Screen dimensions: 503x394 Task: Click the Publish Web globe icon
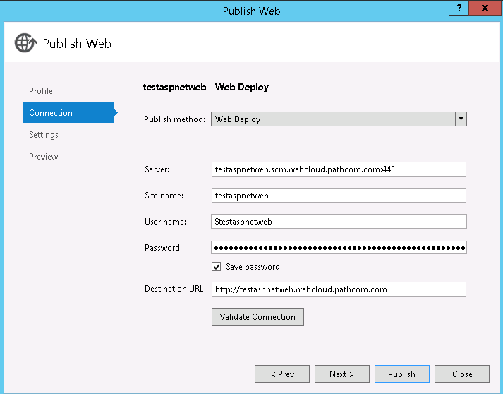tap(25, 42)
